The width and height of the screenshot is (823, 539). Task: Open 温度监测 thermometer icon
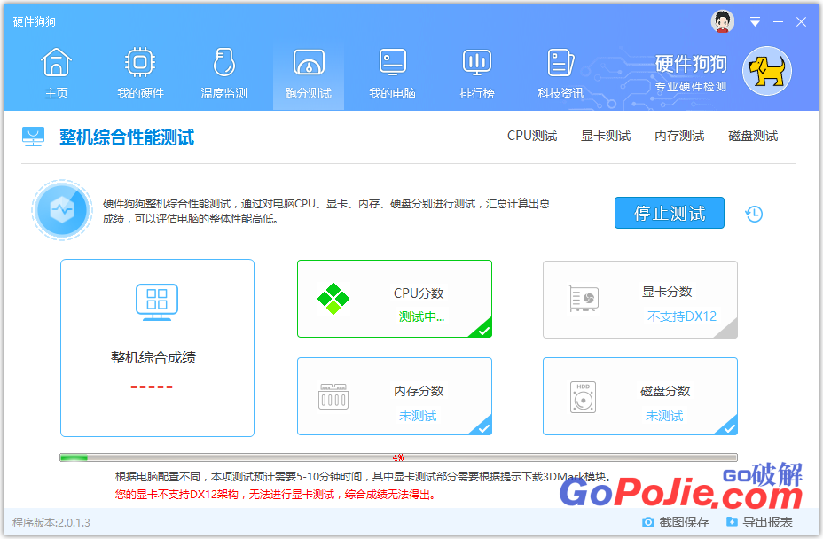point(224,62)
